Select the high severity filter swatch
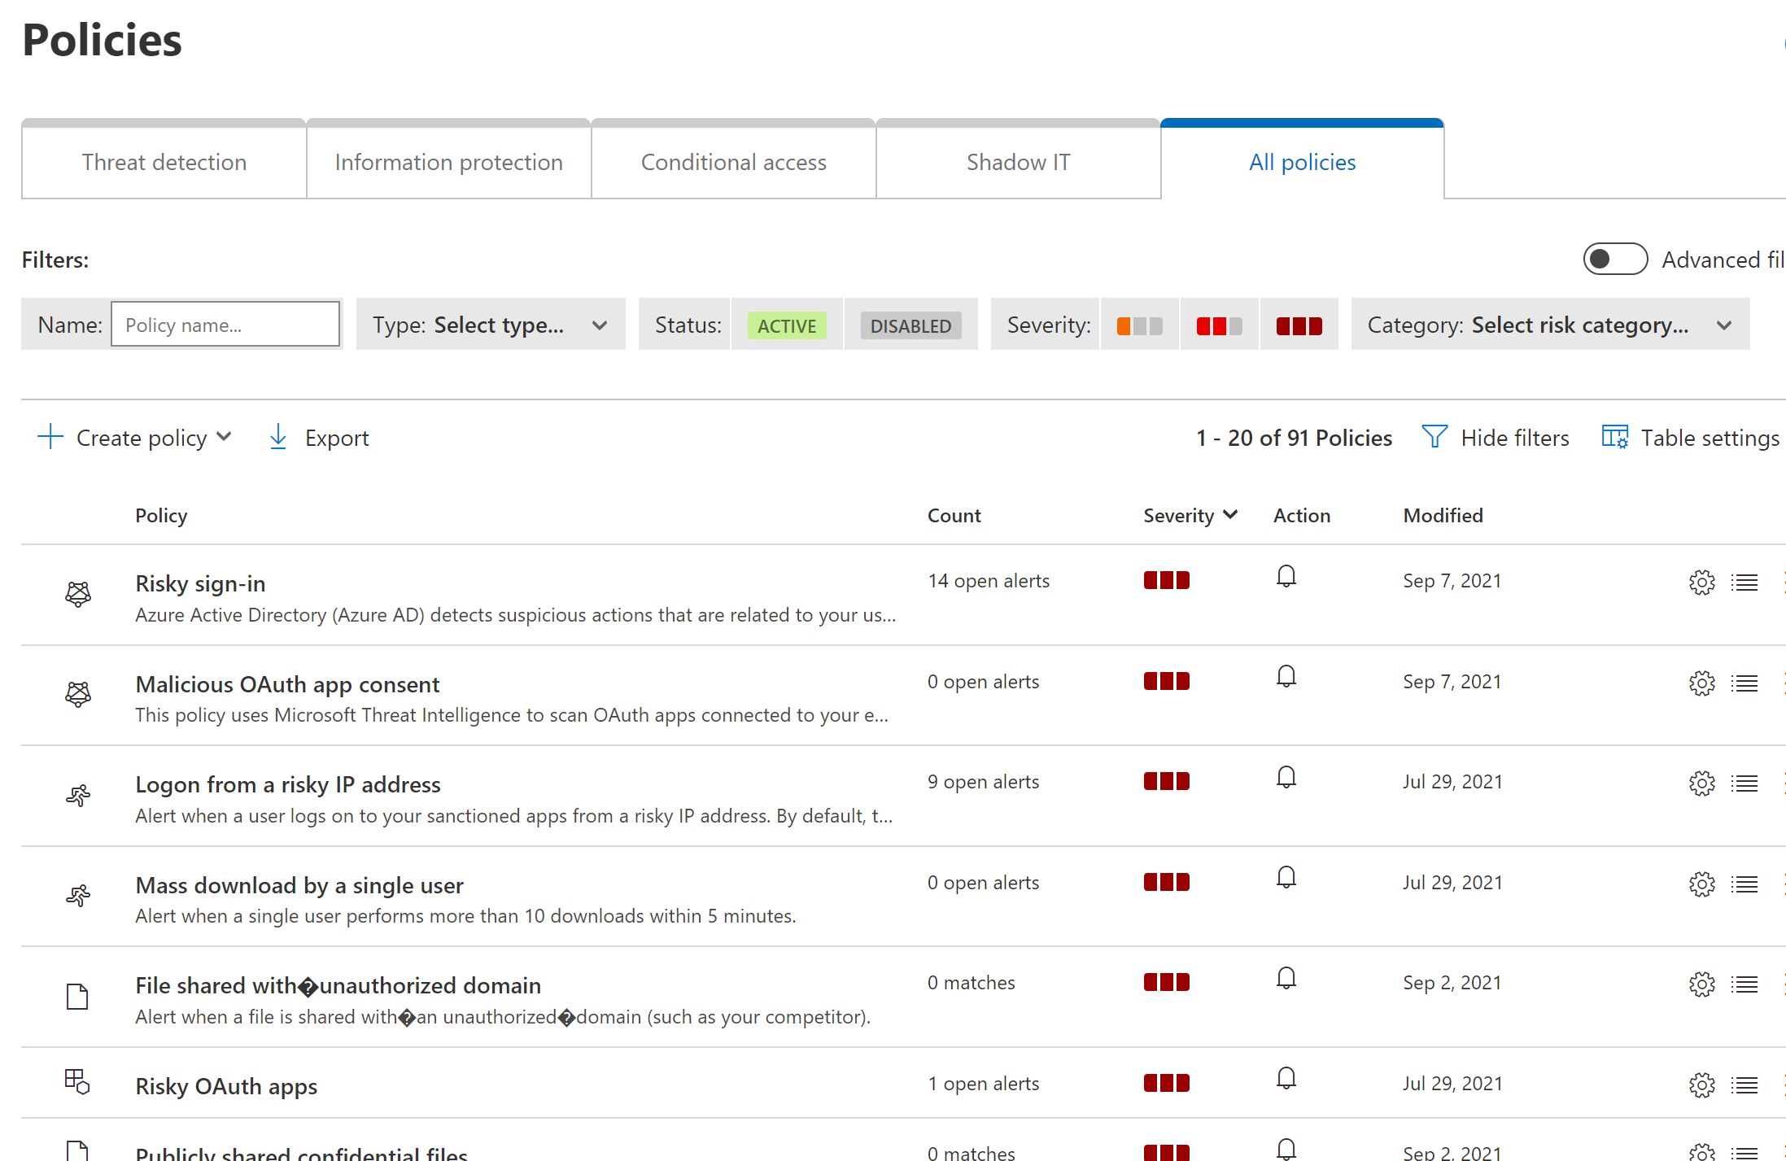Screen dimensions: 1786x1161 (x=1299, y=325)
